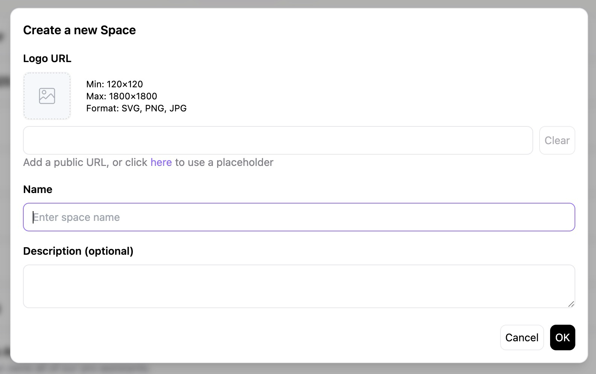Click the "Name" field label
Screen dimensions: 596x374
[38, 189]
